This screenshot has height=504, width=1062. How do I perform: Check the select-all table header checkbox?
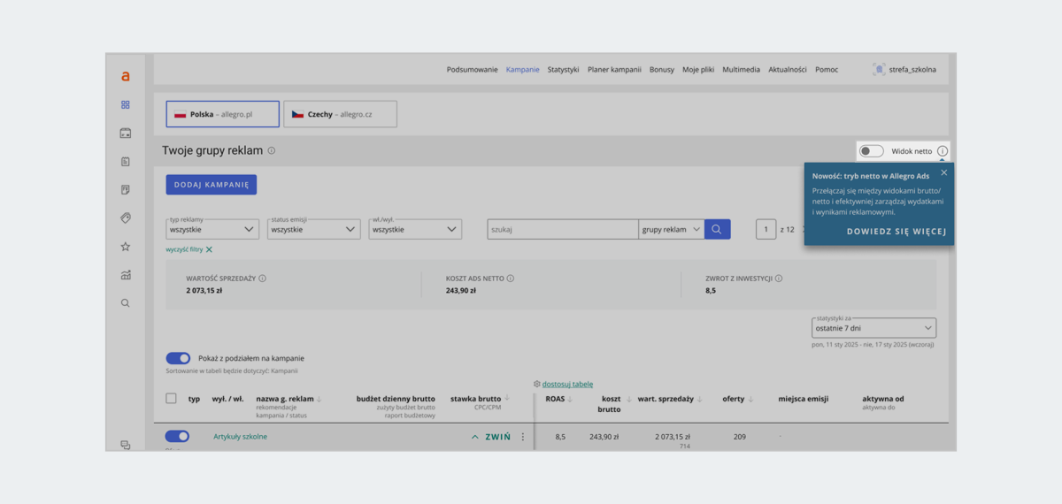[172, 399]
